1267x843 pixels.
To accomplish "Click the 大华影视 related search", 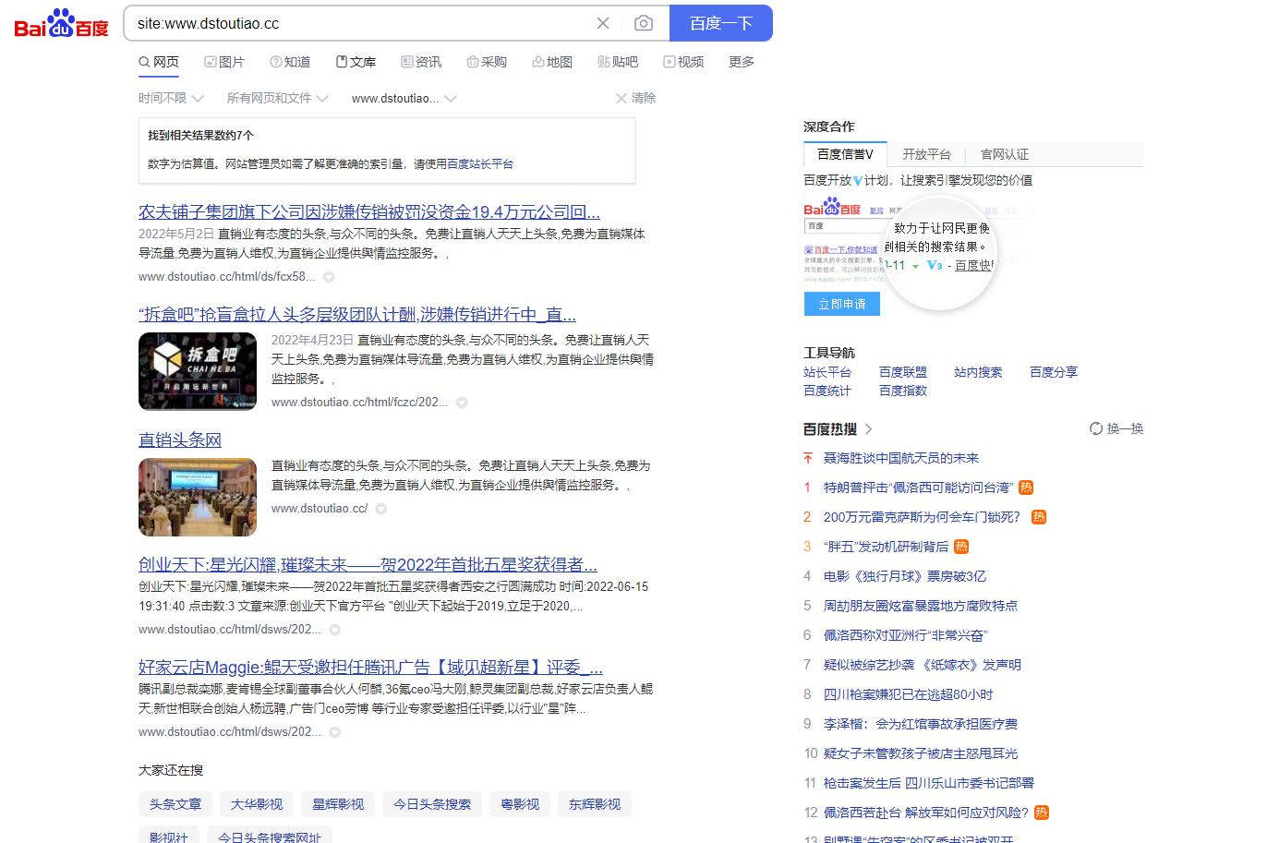I will [257, 804].
